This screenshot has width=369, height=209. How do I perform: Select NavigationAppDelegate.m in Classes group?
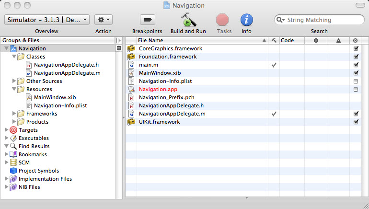pyautogui.click(x=67, y=73)
